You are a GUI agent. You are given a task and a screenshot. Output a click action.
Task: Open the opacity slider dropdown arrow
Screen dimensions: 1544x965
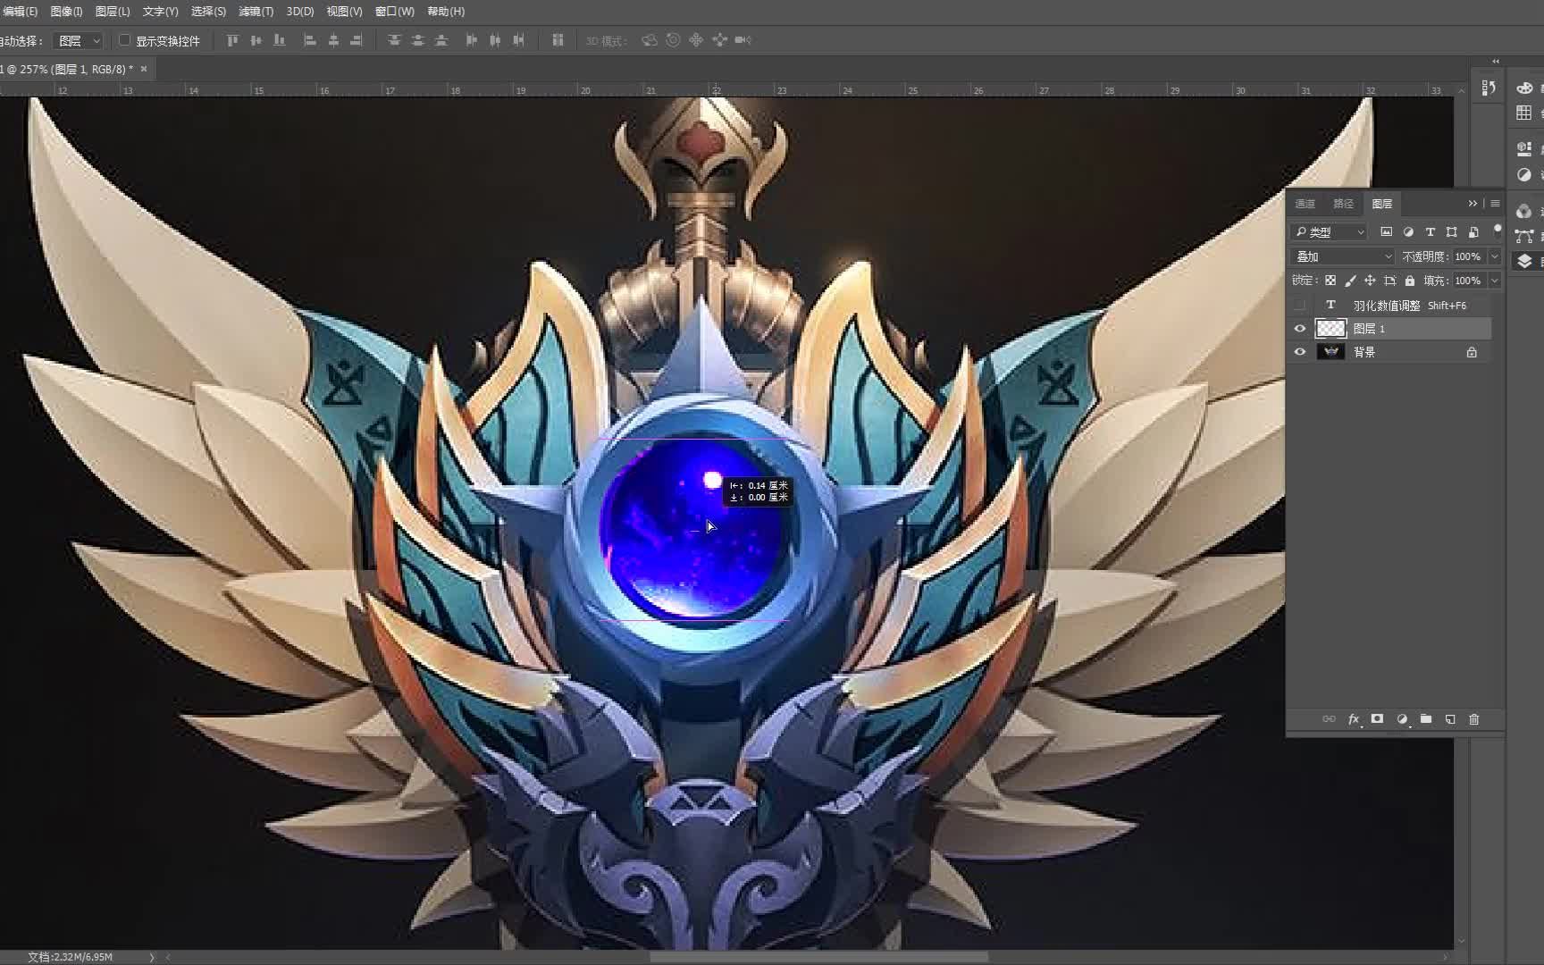click(x=1494, y=256)
